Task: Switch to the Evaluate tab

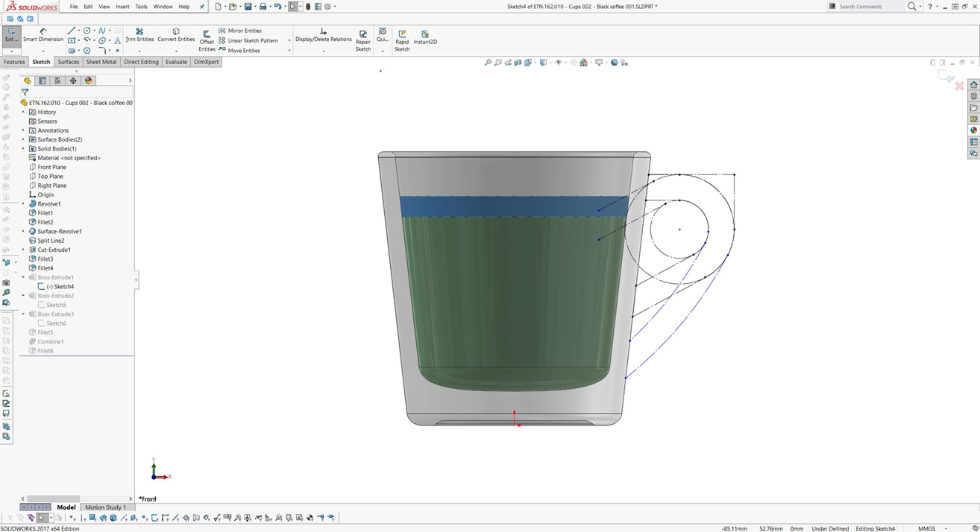Action: click(176, 62)
